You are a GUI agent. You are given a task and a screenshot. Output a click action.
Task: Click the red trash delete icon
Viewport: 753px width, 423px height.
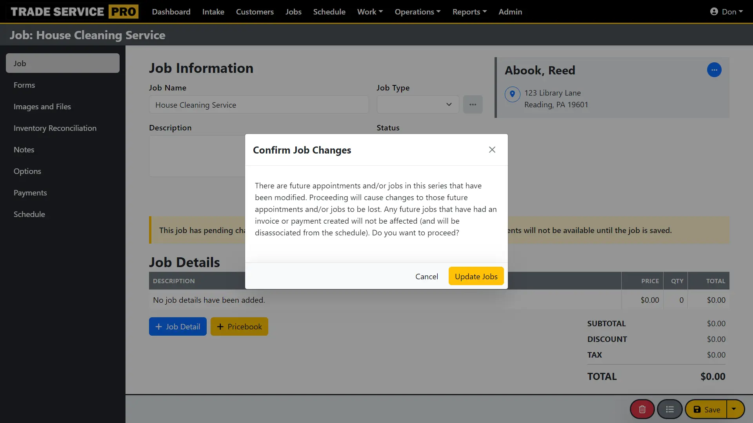642,409
